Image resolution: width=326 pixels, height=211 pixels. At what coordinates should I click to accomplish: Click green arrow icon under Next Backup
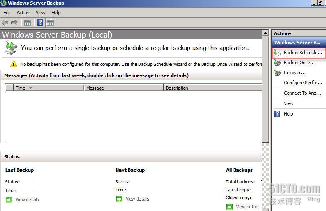coord(119,199)
